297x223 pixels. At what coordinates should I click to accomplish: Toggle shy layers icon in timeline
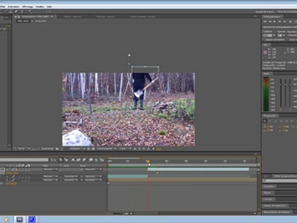tap(73, 160)
